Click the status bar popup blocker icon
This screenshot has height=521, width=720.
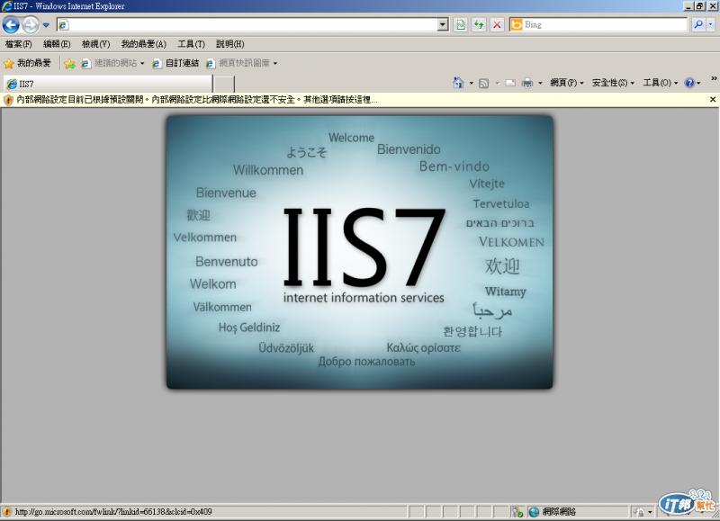click(517, 512)
